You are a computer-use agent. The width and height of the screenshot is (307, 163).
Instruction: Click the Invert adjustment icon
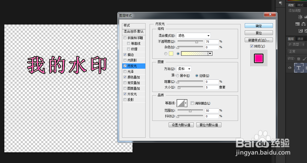[x=300, y=31]
